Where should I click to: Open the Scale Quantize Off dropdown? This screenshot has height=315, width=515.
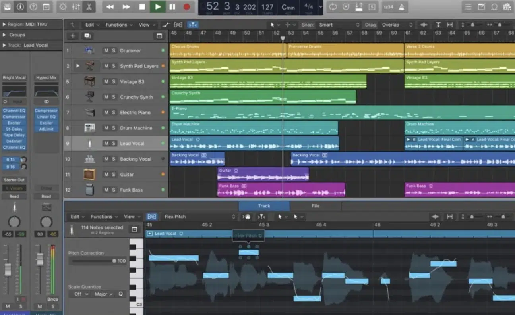click(81, 294)
